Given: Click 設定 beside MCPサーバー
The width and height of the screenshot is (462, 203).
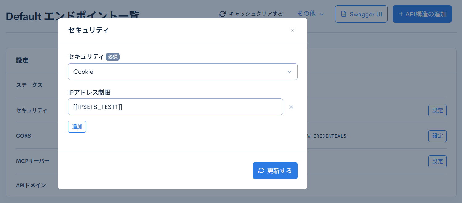Looking at the screenshot, I should [x=437, y=161].
